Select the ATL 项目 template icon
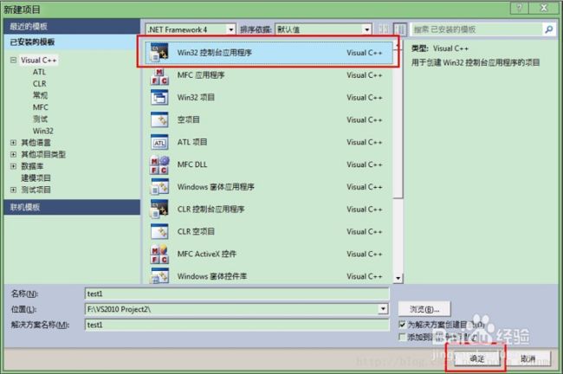 pos(159,142)
